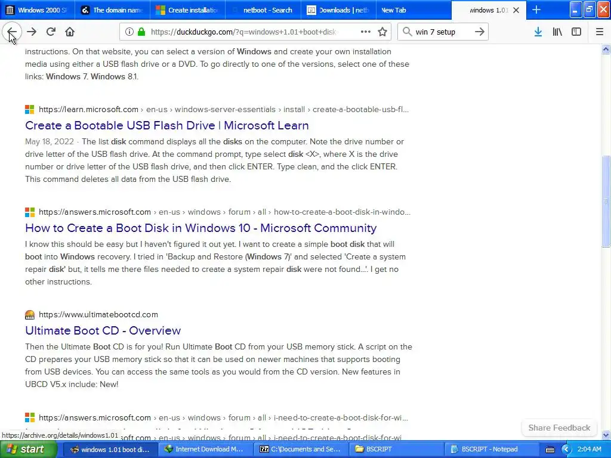Bookmark this page with the star
The width and height of the screenshot is (611, 458).
[x=382, y=32]
